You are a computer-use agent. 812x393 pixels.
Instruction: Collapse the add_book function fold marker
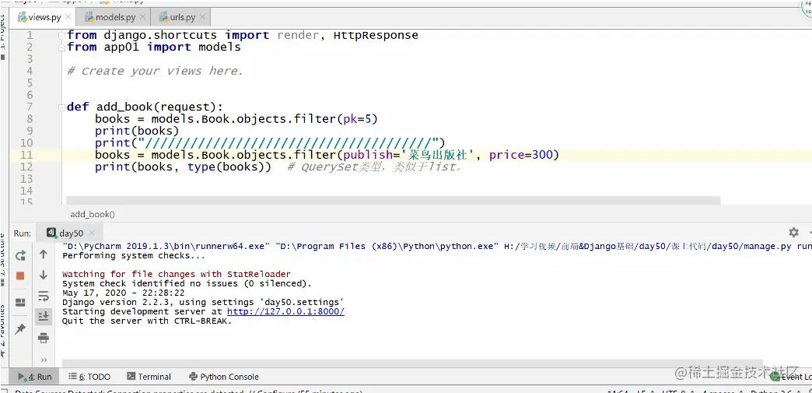pos(63,107)
